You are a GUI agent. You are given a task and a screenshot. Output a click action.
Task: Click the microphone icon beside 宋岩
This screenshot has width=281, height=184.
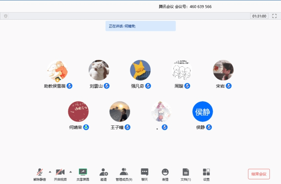pyautogui.click(x=229, y=86)
